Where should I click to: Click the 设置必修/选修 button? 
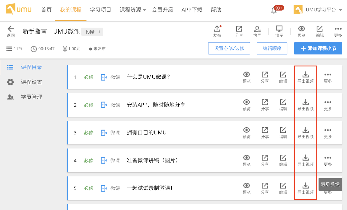[229, 49]
